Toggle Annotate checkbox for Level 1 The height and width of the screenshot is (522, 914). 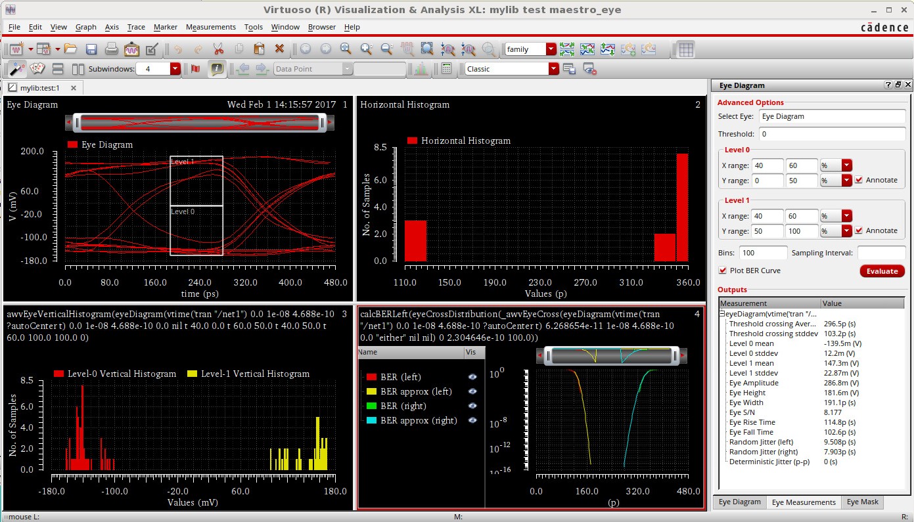pyautogui.click(x=859, y=230)
